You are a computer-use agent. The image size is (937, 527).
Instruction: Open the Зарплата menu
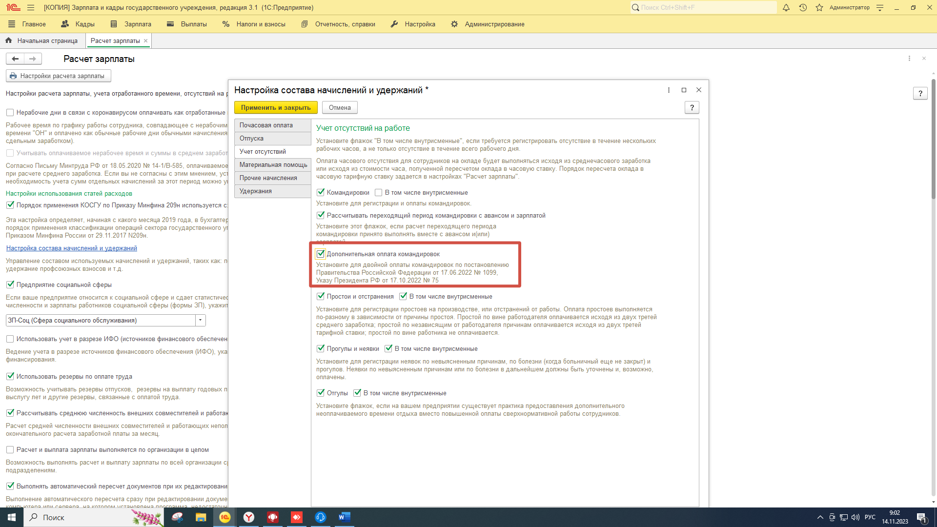pos(131,24)
